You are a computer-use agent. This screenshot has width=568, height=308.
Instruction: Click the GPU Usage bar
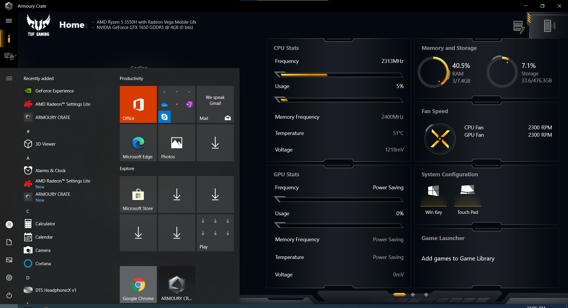[339, 225]
